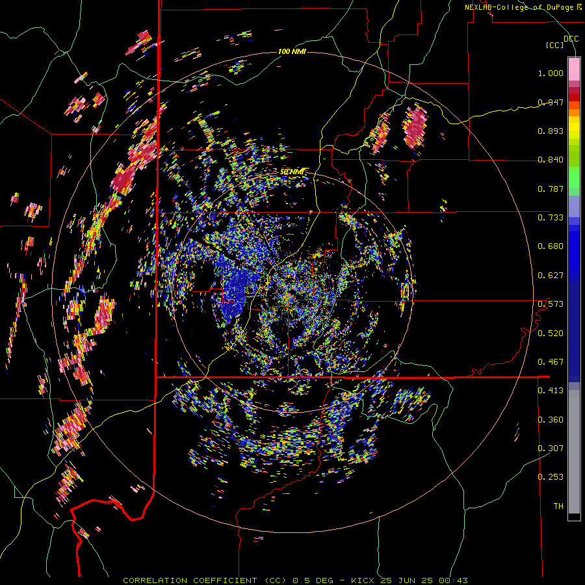Viewport: 585px width, 585px height.
Task: Pick the gray lower color bar segment
Action: [574, 452]
